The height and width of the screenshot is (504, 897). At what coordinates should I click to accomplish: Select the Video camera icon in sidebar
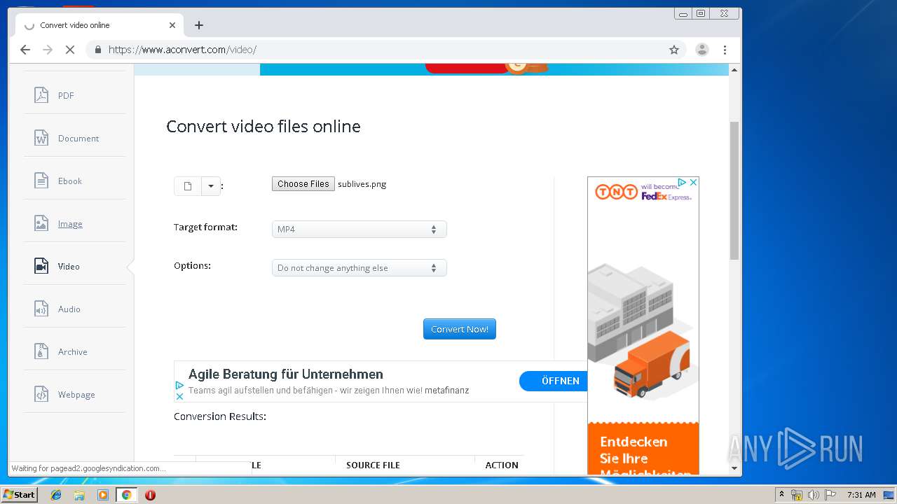point(41,266)
